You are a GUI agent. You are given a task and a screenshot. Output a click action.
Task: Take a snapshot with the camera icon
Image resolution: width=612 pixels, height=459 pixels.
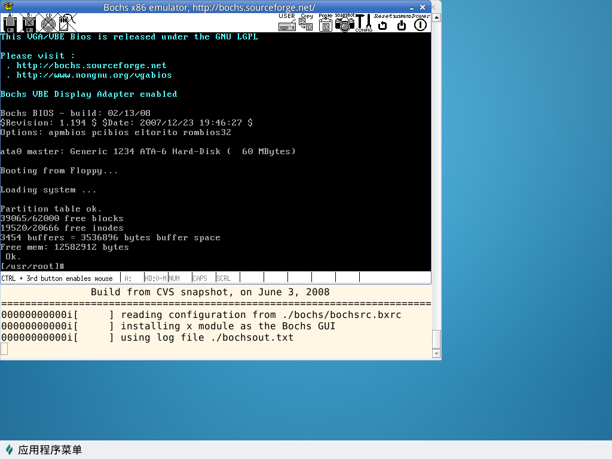(x=344, y=23)
